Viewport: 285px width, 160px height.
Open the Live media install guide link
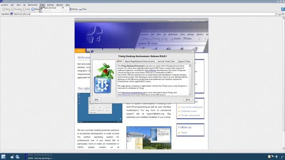192,107
